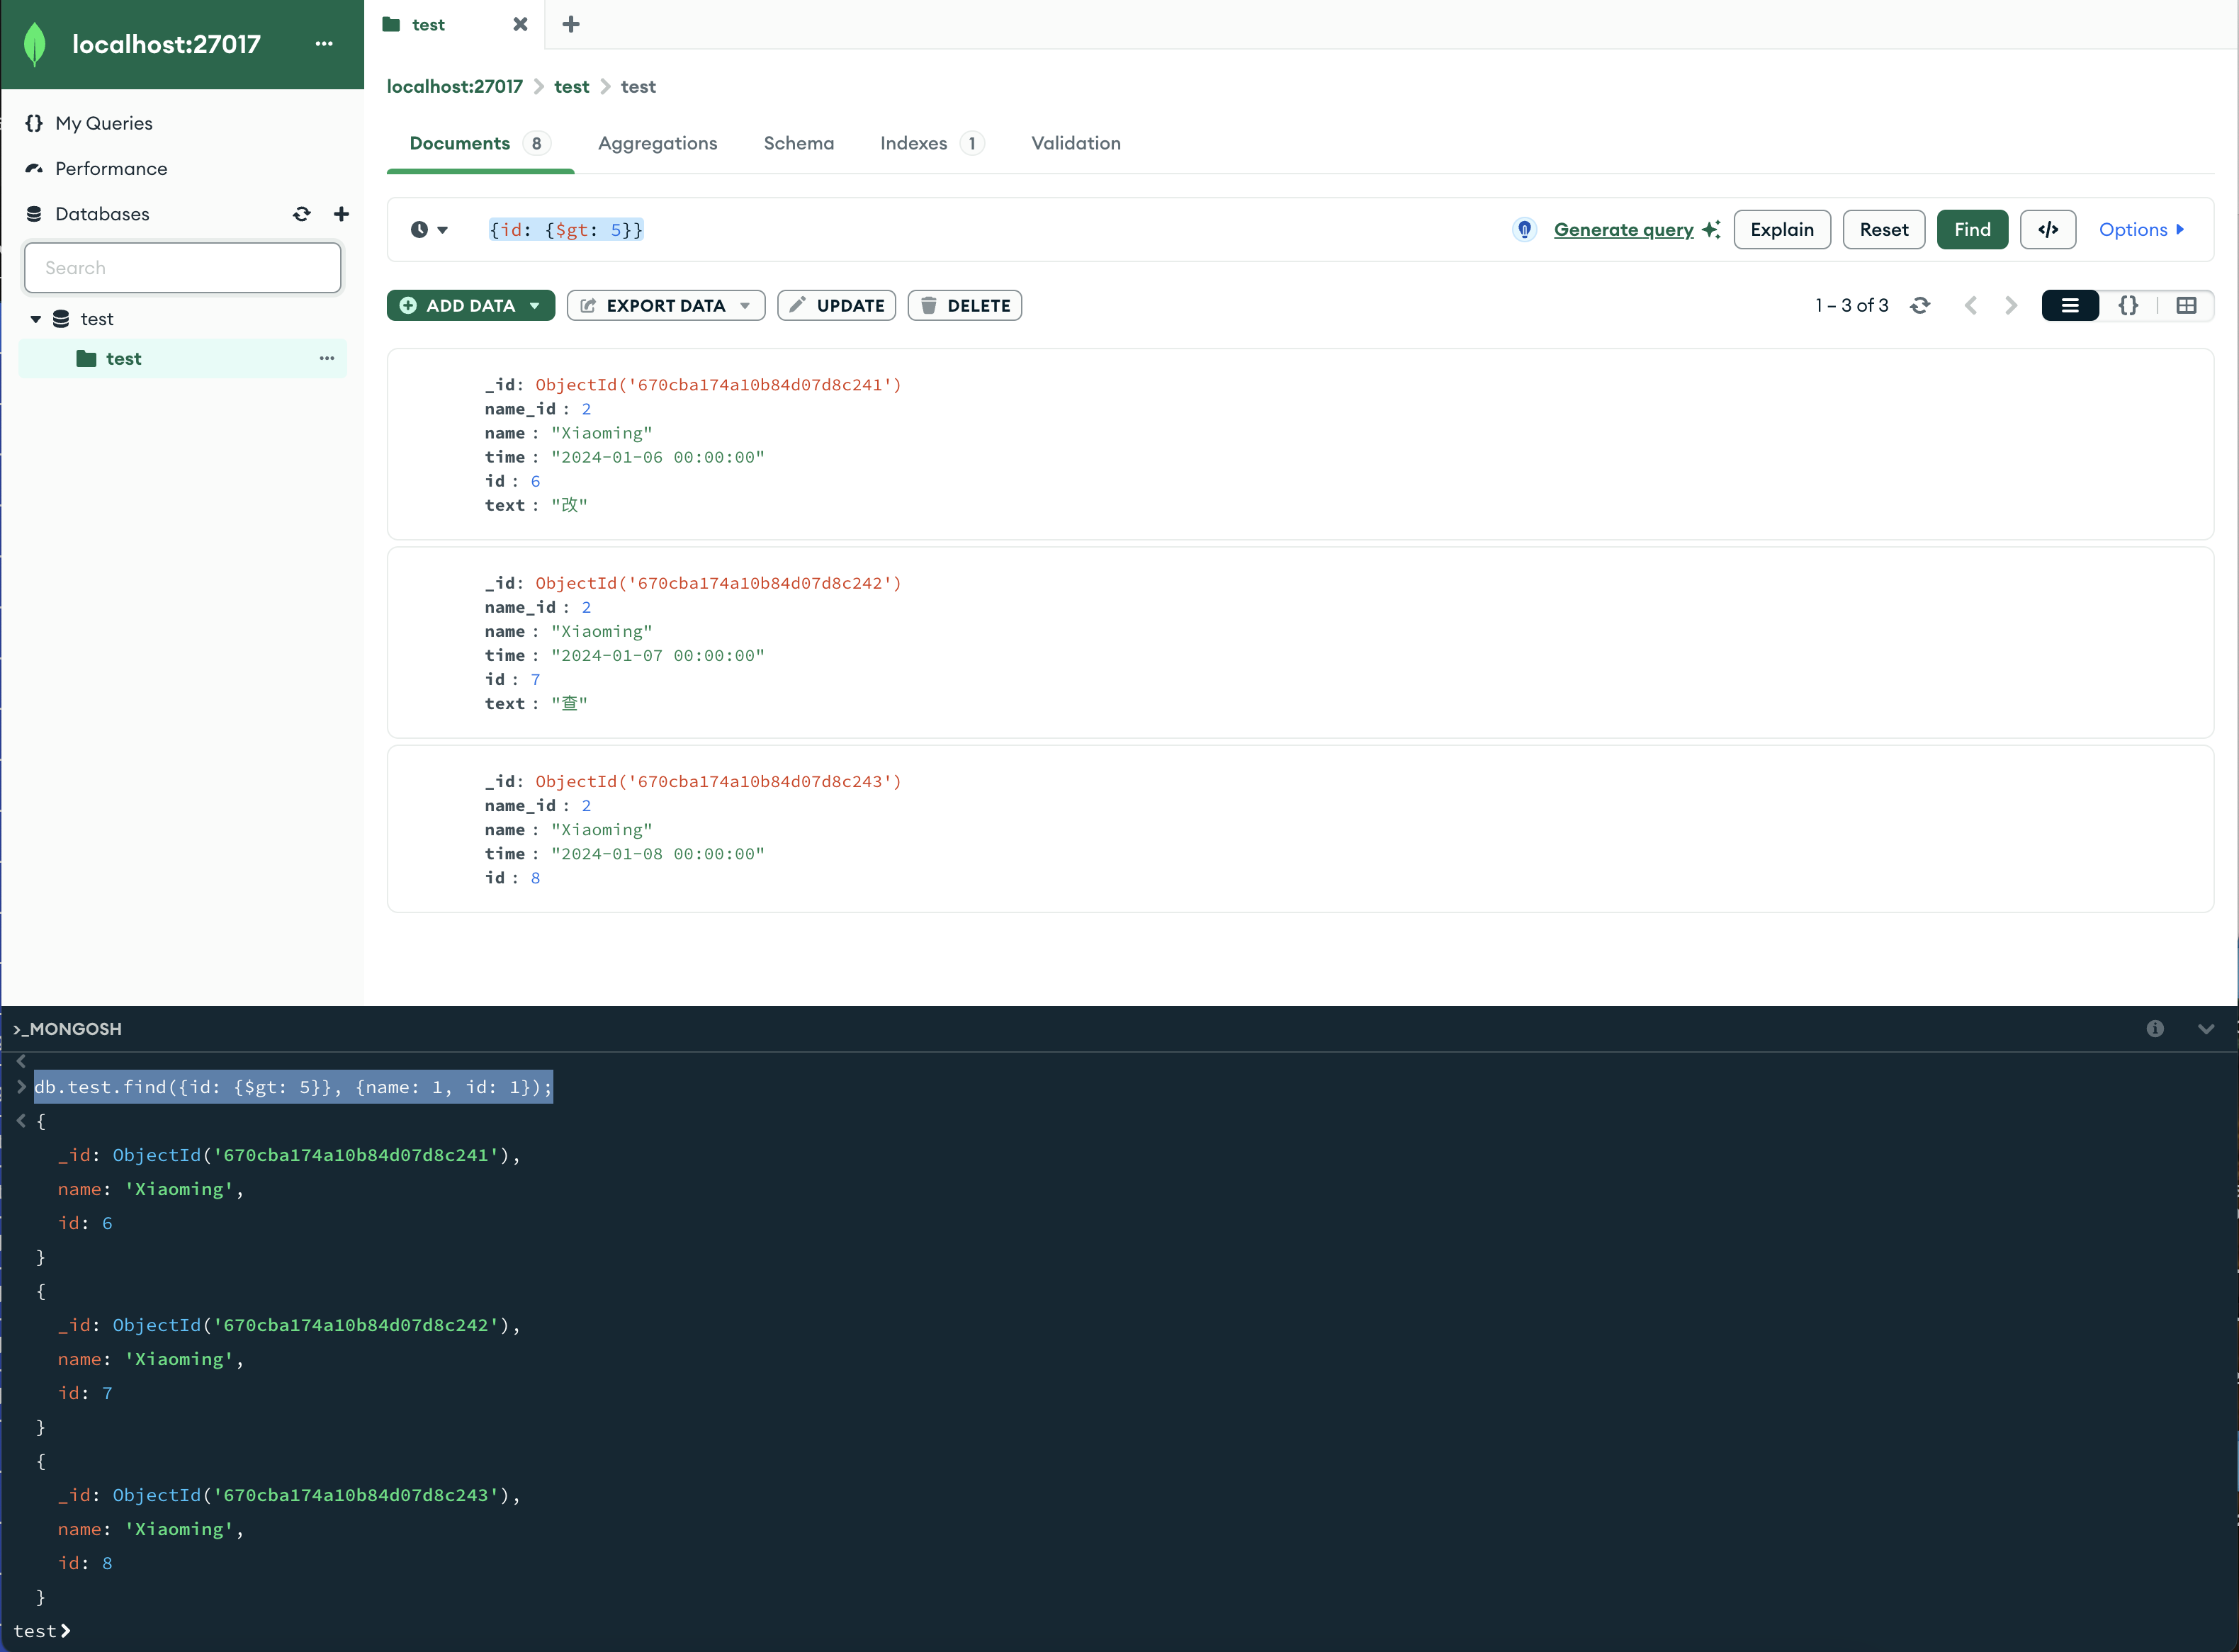Click the mongosh info icon

[x=2154, y=1029]
